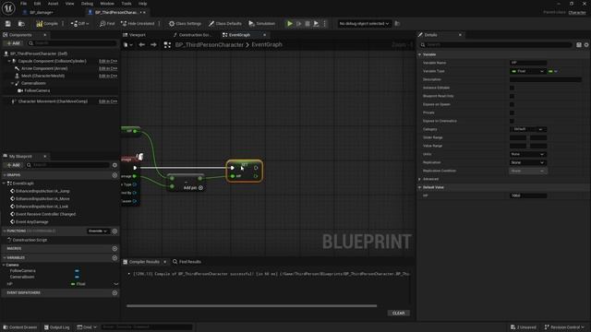Add new event dispatcher plus icon
Image resolution: width=591 pixels, height=332 pixels.
coord(115,293)
